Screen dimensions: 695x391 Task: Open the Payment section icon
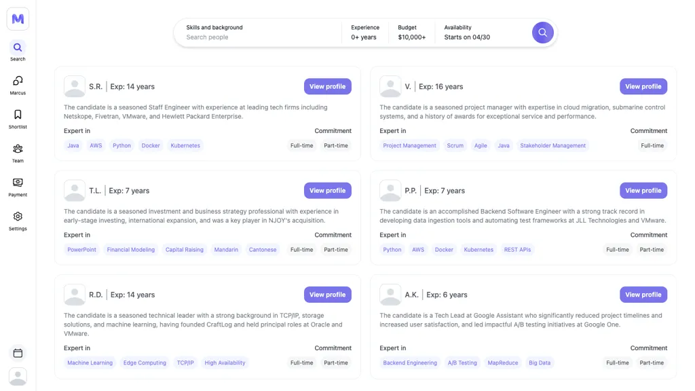coord(17,183)
